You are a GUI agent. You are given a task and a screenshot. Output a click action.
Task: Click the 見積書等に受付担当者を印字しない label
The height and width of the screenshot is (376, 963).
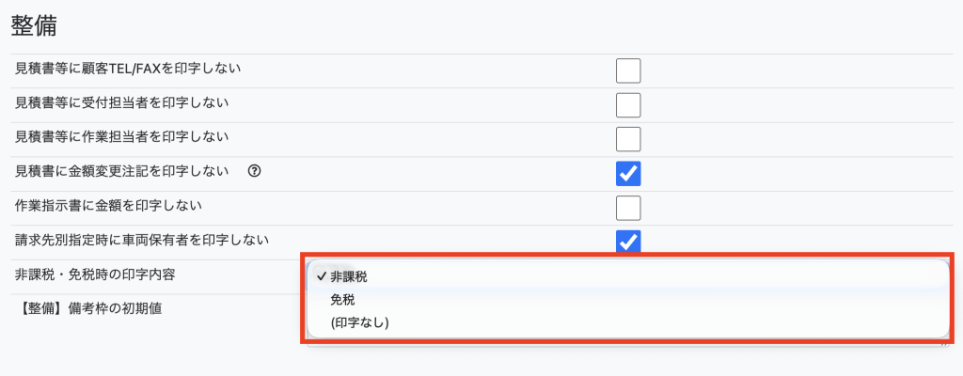(x=122, y=102)
